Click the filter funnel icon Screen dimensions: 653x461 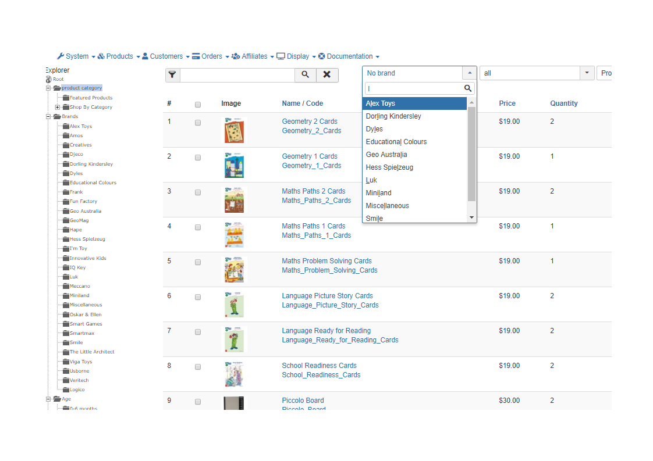tap(172, 74)
